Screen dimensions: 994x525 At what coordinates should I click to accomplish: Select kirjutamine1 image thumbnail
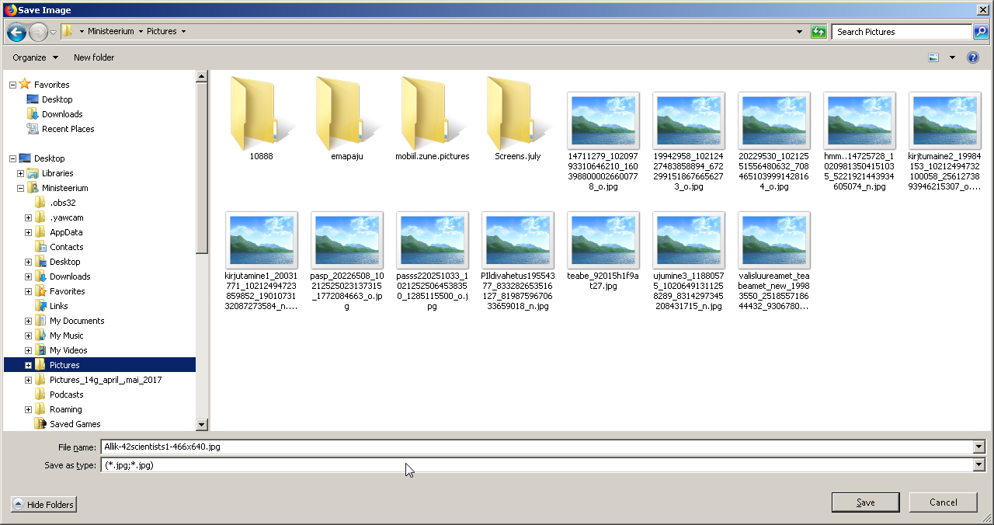coord(262,240)
